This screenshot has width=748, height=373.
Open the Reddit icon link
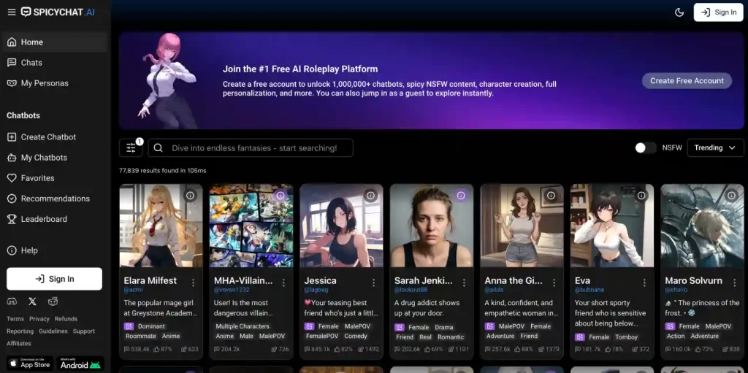tap(53, 301)
